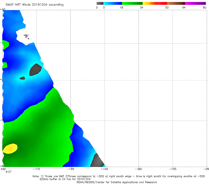Click the color bar label '34'
This screenshot has height=184, width=209.
[x=141, y=8]
